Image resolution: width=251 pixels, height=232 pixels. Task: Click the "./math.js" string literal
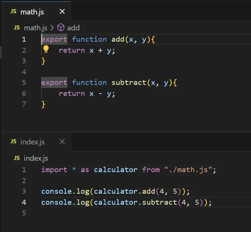tap(188, 169)
